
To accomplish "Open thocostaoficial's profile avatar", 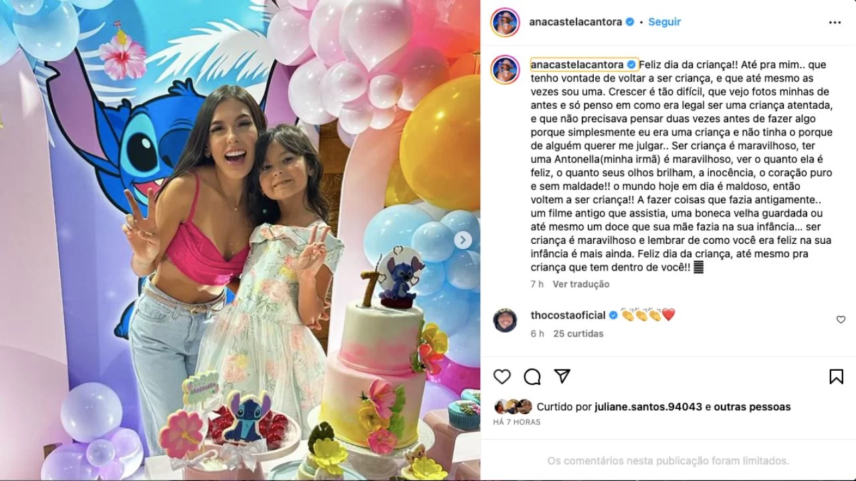I will (505, 320).
